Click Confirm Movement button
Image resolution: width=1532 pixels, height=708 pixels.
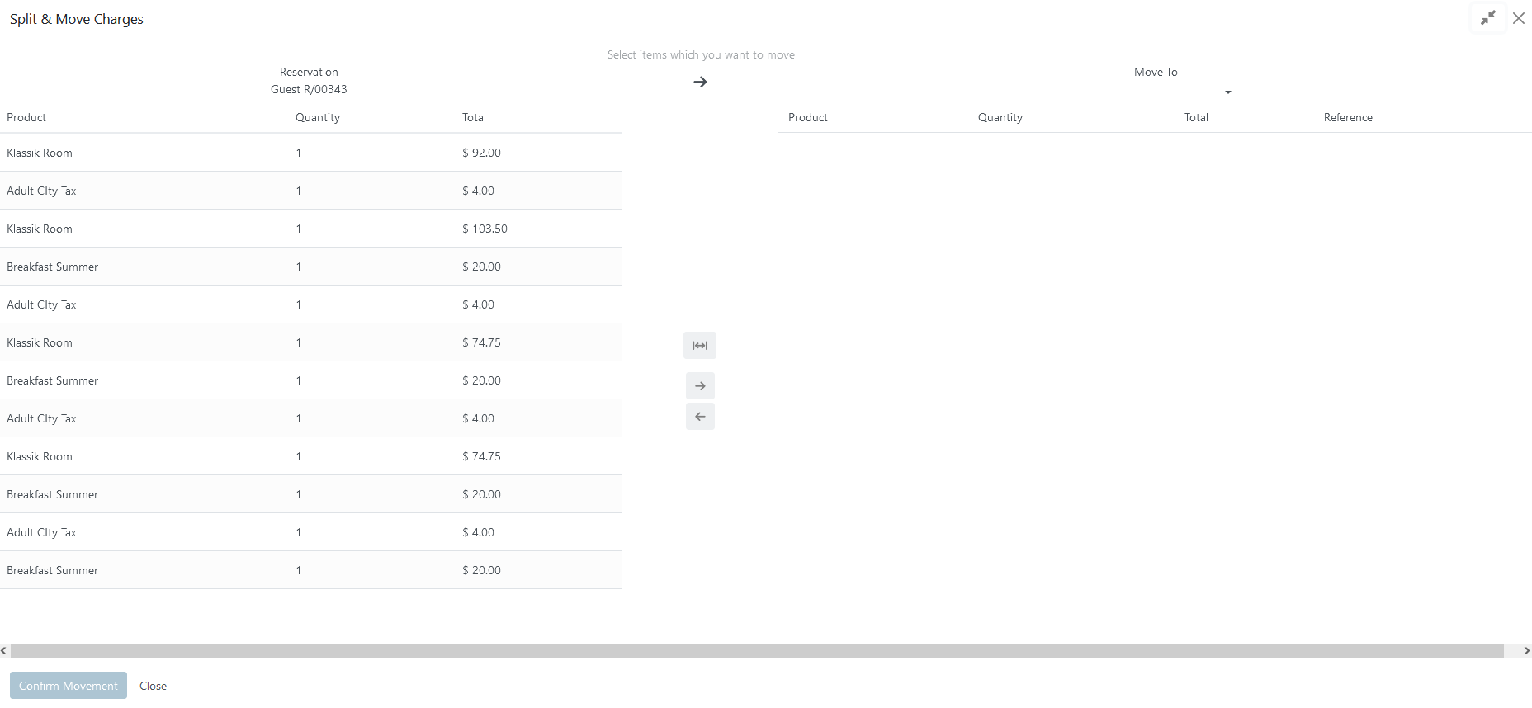(69, 686)
